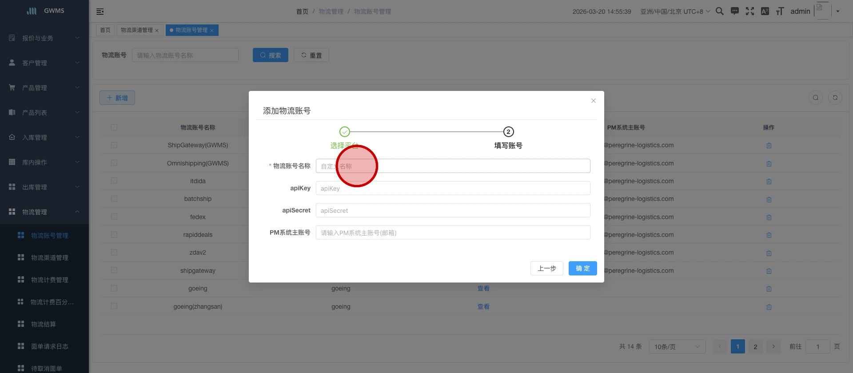853x373 pixels.
Task: Delete the batchship row via trash icon
Action: [769, 200]
